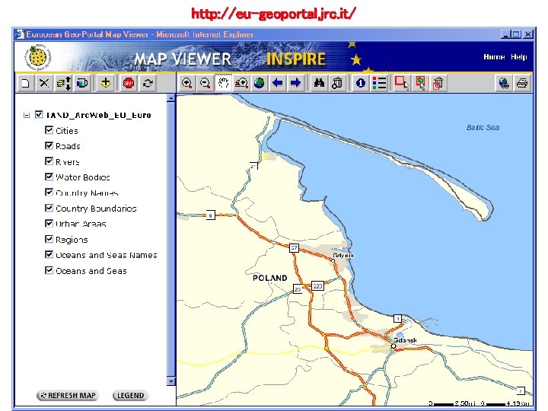Uncheck the Country Names layer checkbox
548x411 pixels.
pos(49,193)
